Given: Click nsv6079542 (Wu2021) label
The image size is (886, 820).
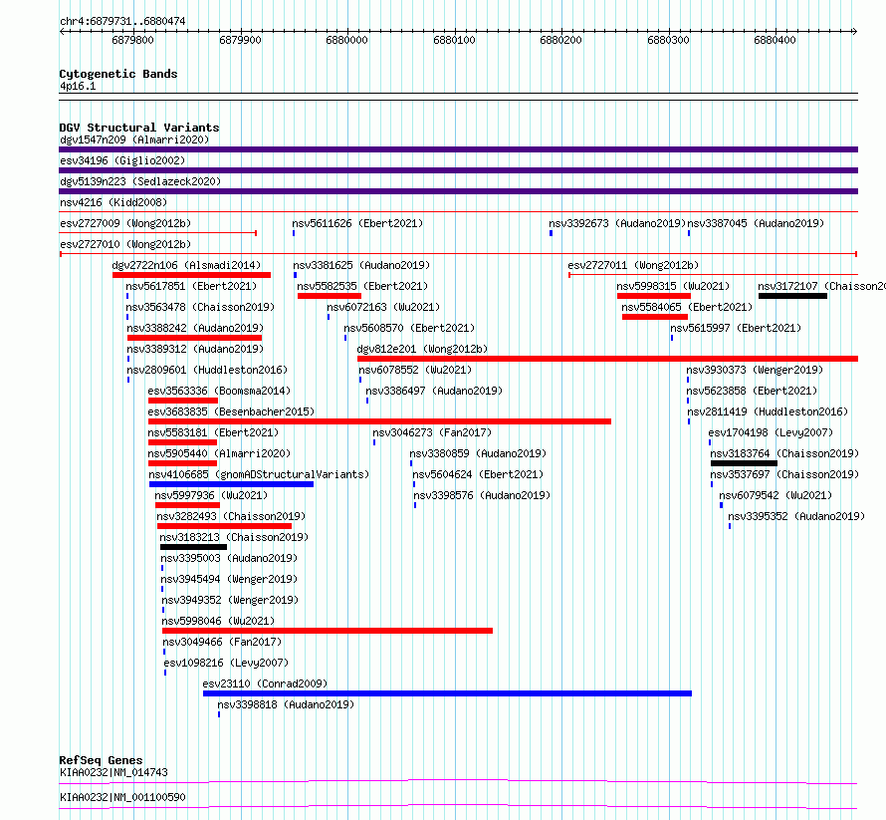Looking at the screenshot, I should [x=775, y=495].
